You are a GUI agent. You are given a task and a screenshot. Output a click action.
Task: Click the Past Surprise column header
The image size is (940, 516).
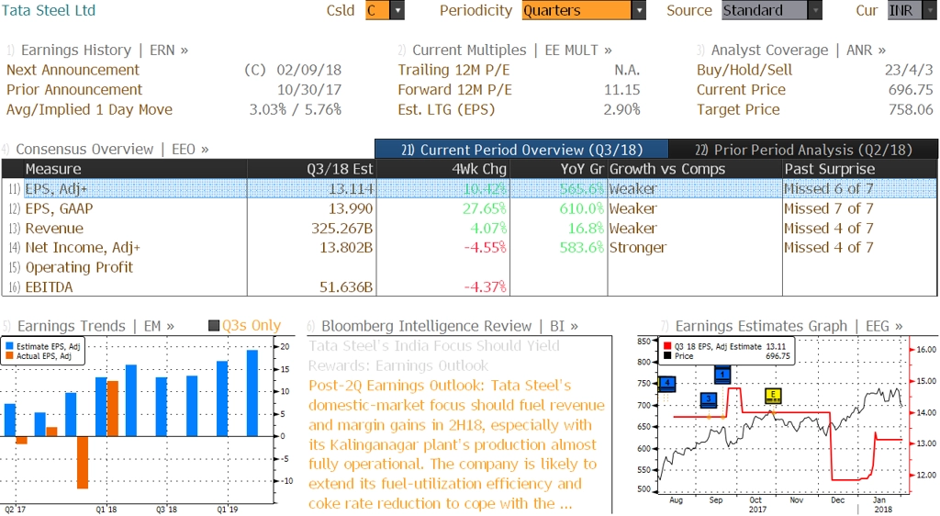pyautogui.click(x=859, y=169)
